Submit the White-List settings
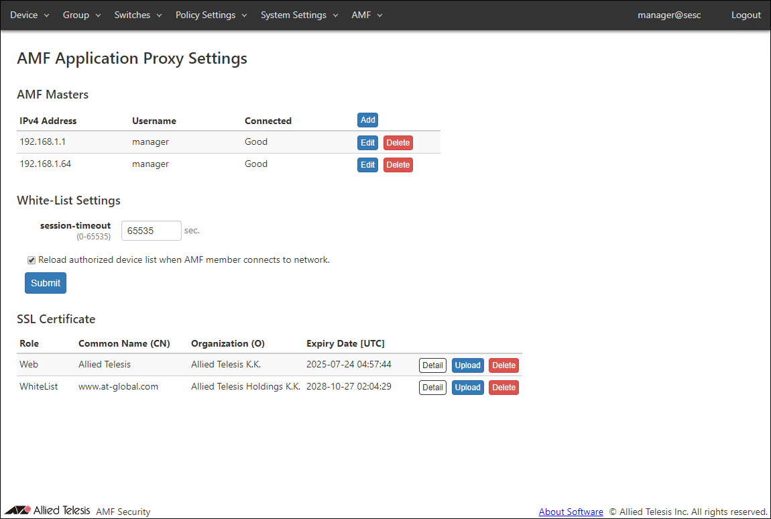This screenshot has height=519, width=771. tap(46, 283)
